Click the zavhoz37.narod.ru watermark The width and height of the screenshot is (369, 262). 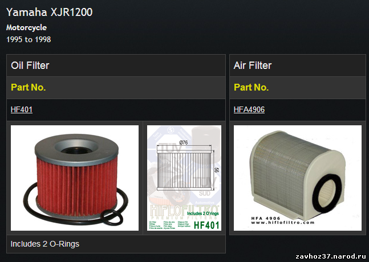[331, 256]
